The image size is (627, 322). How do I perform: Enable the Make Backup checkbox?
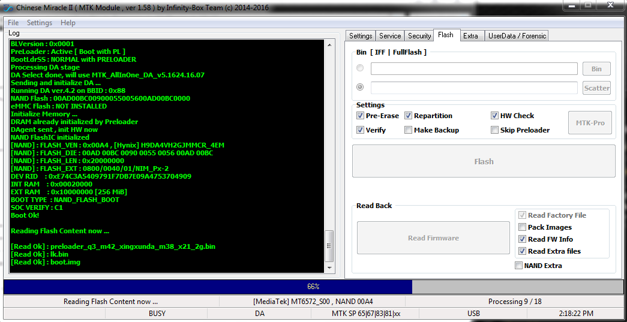[408, 130]
